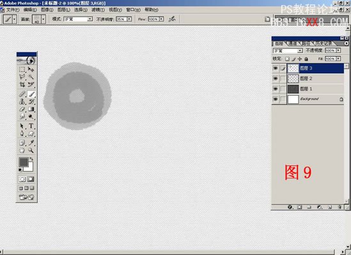Toggle visibility of layer 1
The width and height of the screenshot is (351, 255).
276,89
